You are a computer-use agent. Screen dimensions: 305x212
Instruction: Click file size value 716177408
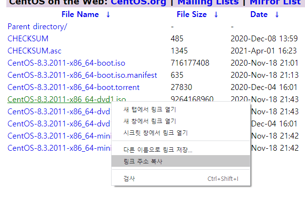(x=190, y=63)
